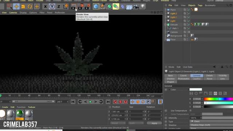Open the Subdivision Surface generator icon

pyautogui.click(x=109, y=7)
